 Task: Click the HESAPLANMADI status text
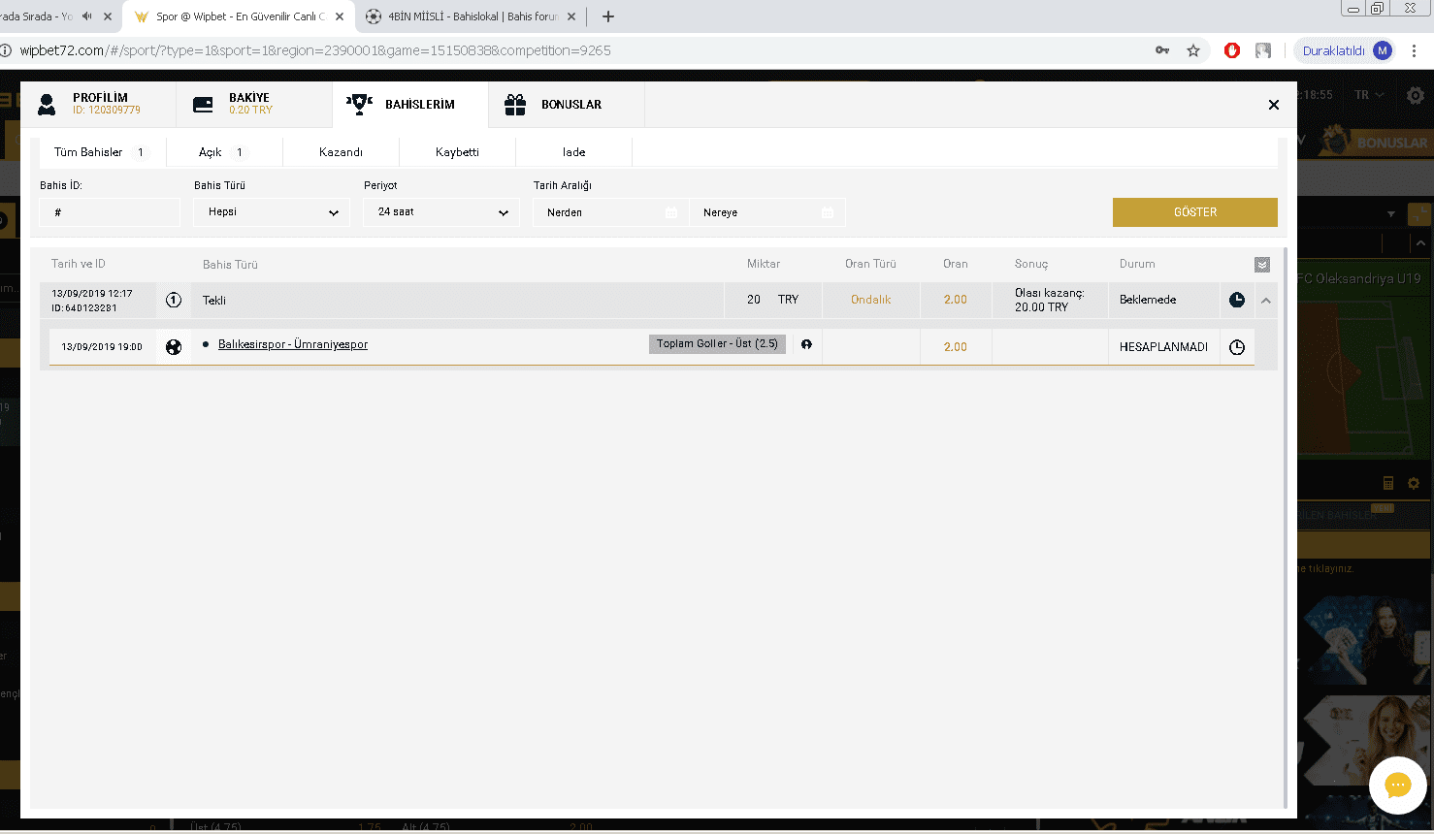coord(1163,347)
